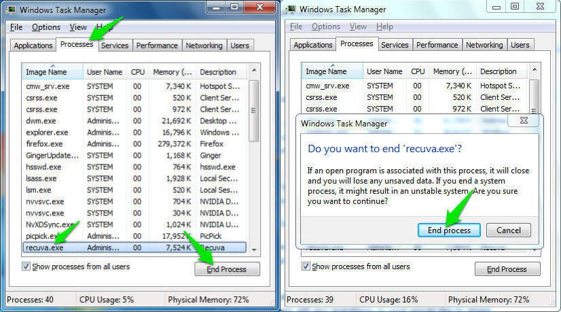This screenshot has width=561, height=312.
Task: Confirm with the 'End process' dialog button
Action: click(449, 230)
